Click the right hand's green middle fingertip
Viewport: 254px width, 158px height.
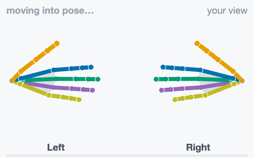point(156,79)
